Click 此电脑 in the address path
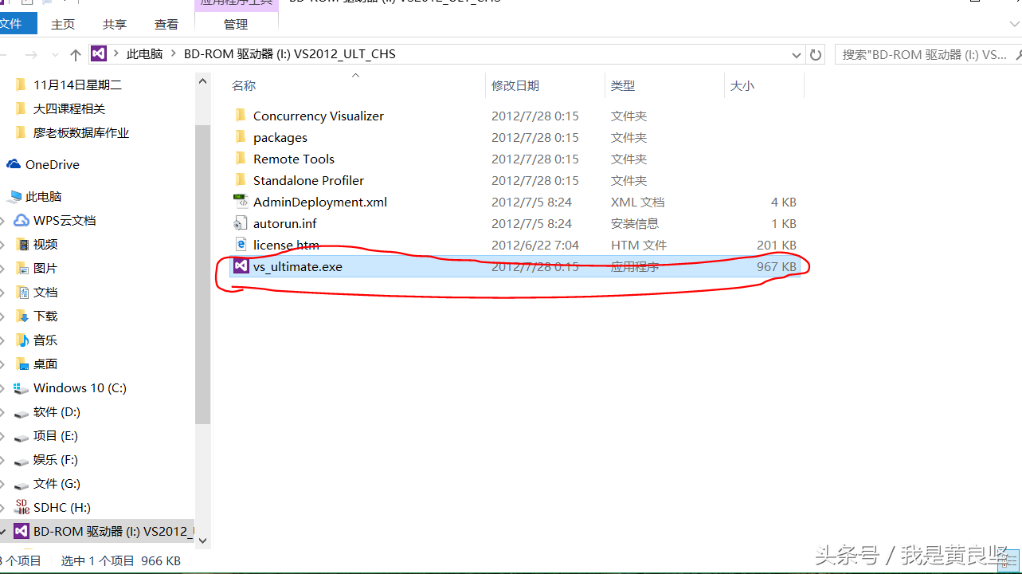 pos(145,54)
